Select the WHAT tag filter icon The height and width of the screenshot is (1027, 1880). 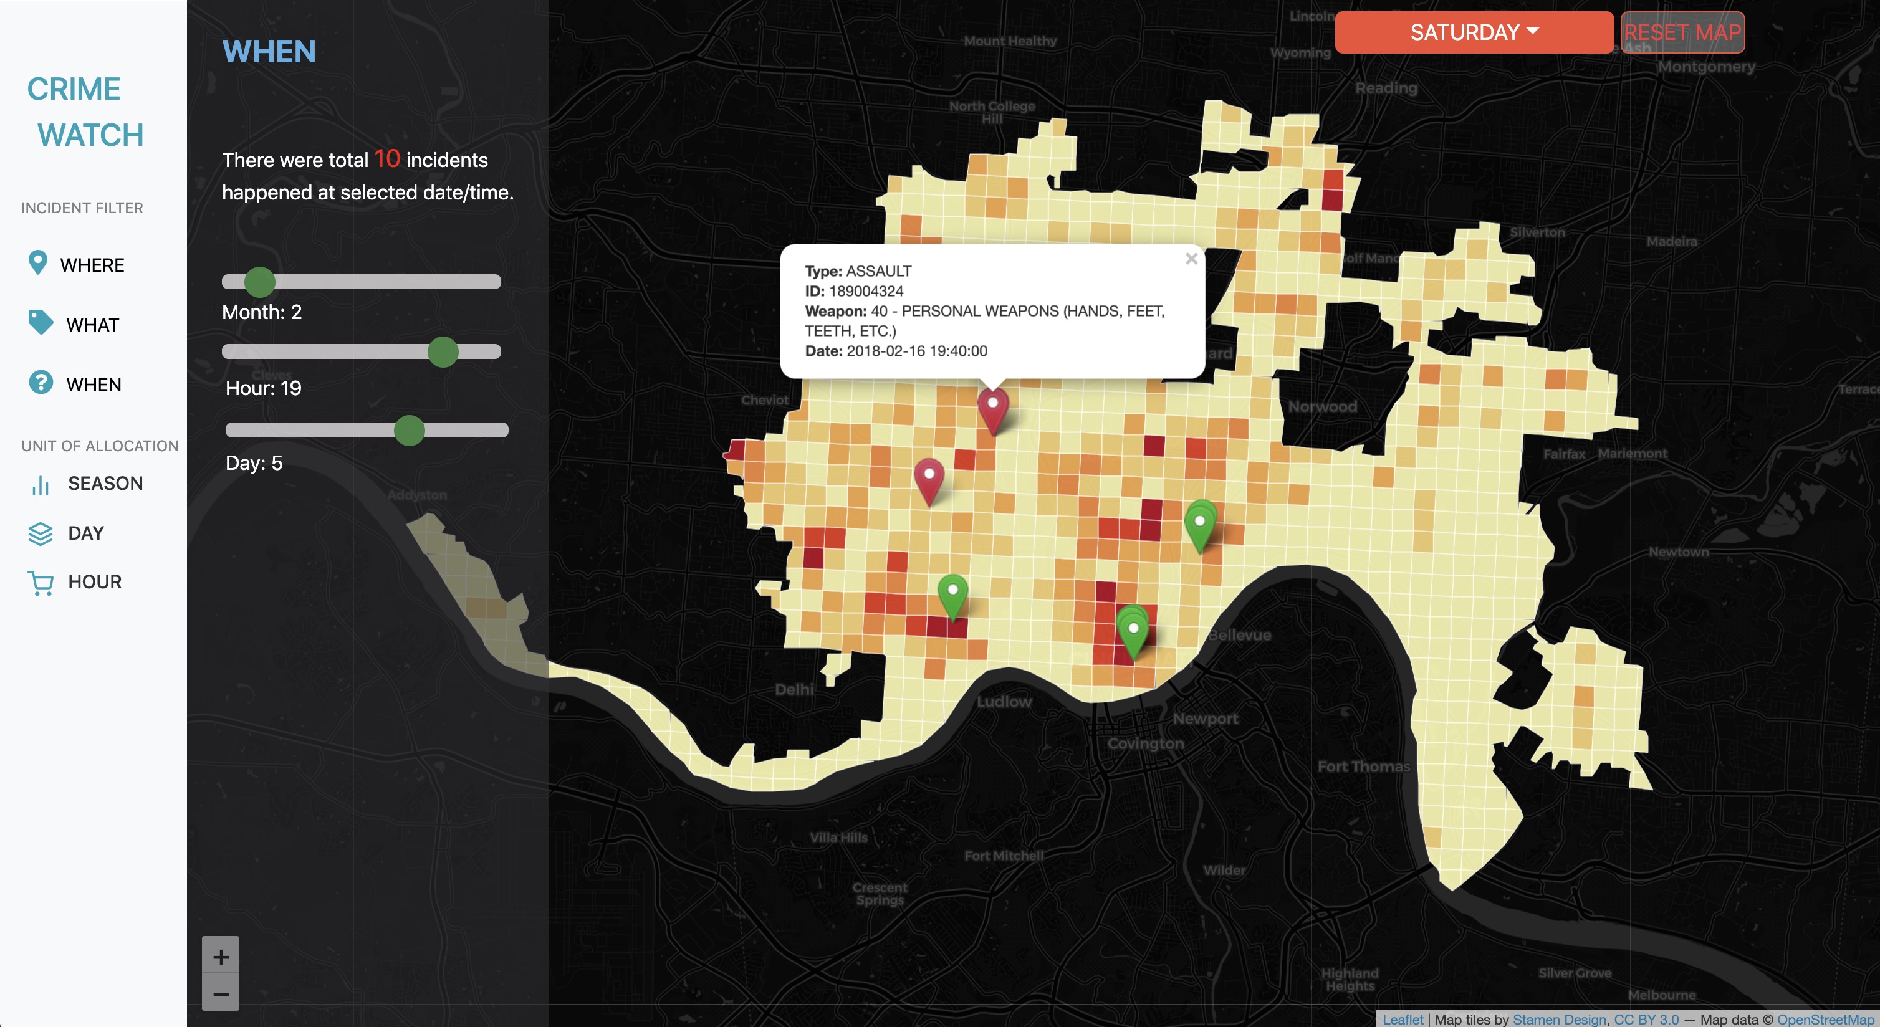coord(39,324)
